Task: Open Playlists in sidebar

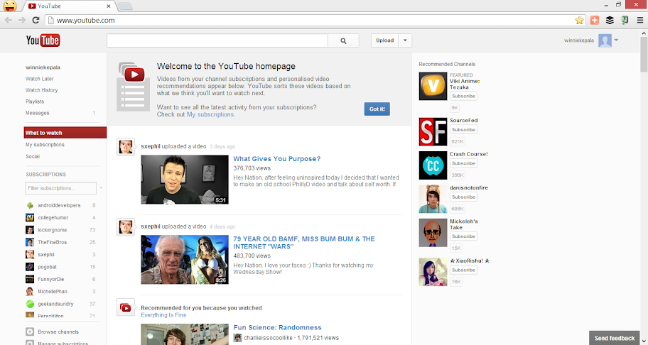Action: [35, 102]
